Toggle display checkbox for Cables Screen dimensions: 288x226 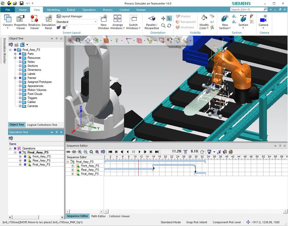click(20, 102)
